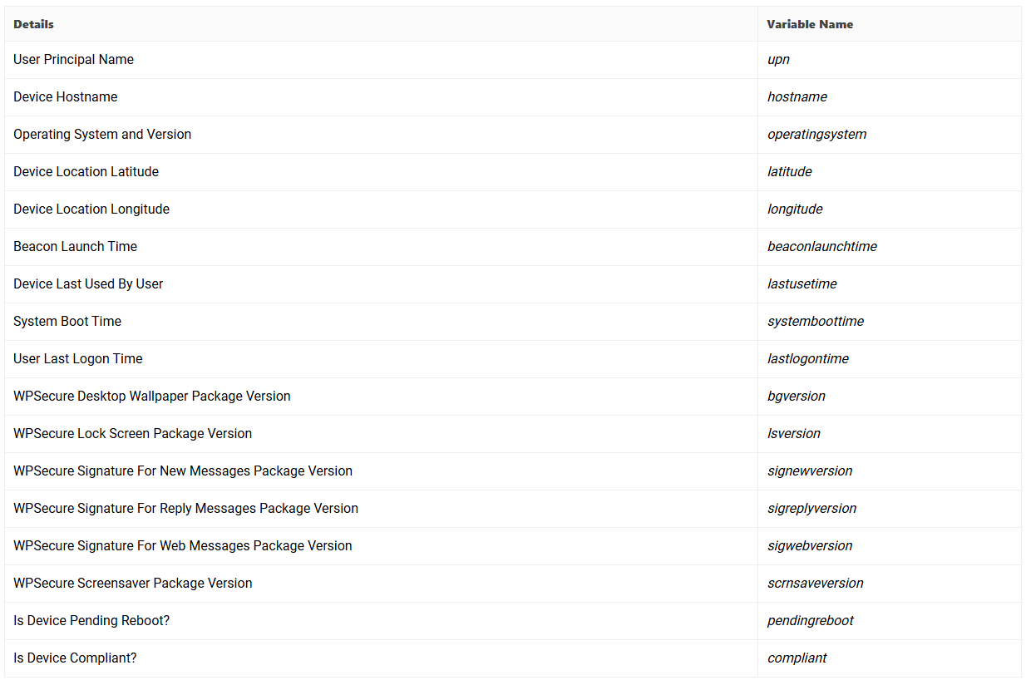Image resolution: width=1026 pixels, height=680 pixels.
Task: Click the sigreplyversion variable name
Action: tap(811, 509)
